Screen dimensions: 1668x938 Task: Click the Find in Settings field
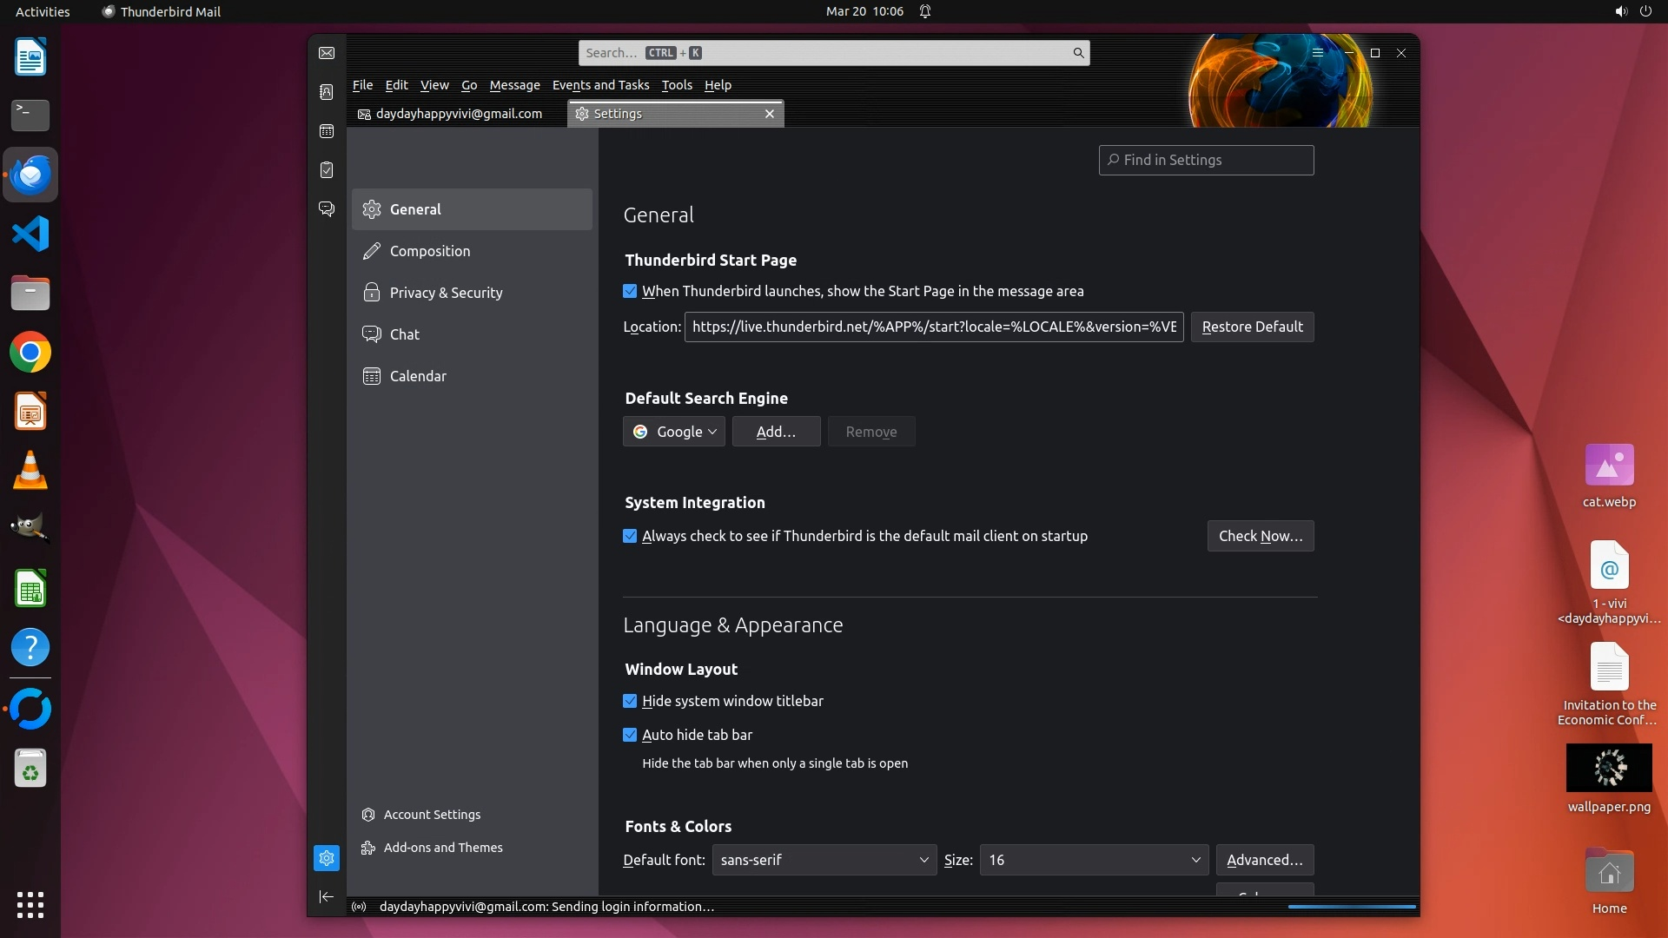coord(1206,161)
